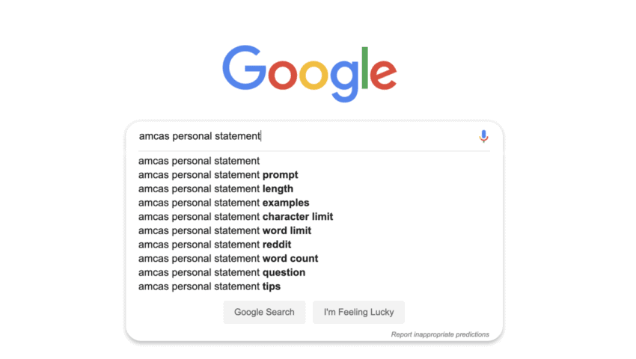This screenshot has width=636, height=359.
Task: Choose the 'character limit' suggestion
Action: [x=236, y=217]
